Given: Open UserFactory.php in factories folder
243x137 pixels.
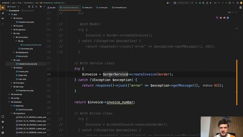Looking at the screenshot, I should (x=25, y=110).
